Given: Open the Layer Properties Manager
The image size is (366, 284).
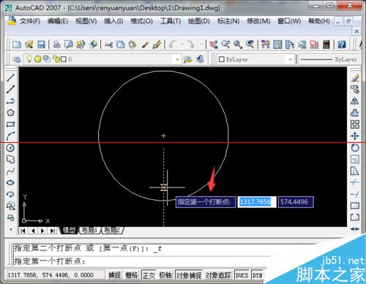Looking at the screenshot, I should pos(17,59).
